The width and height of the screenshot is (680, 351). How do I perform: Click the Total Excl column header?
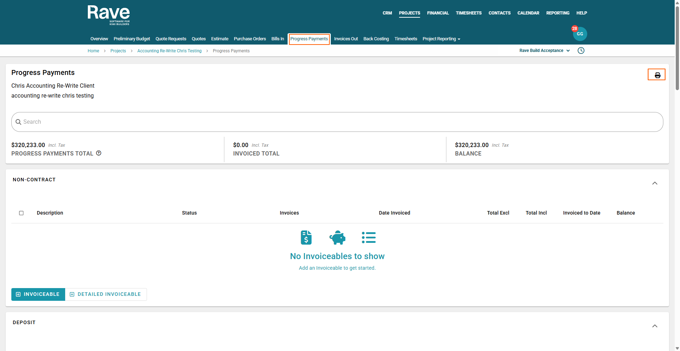498,213
